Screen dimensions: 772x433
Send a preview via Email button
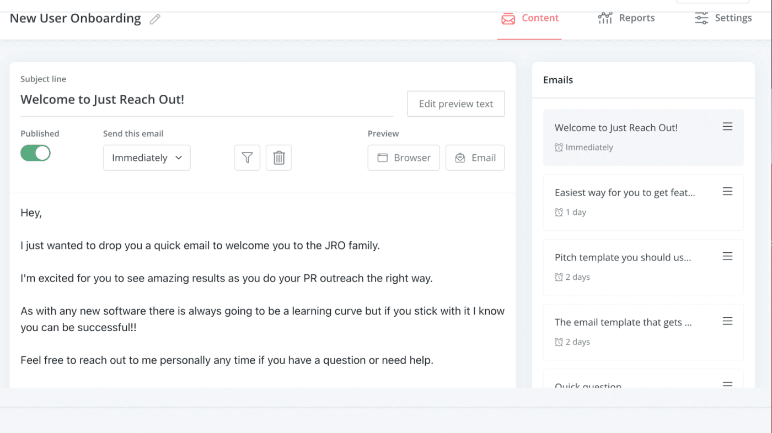tap(475, 158)
